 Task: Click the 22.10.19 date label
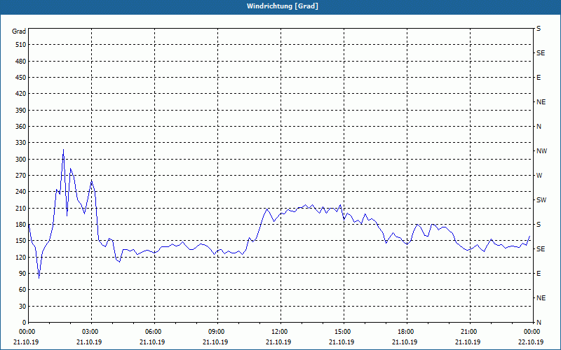pos(531,342)
